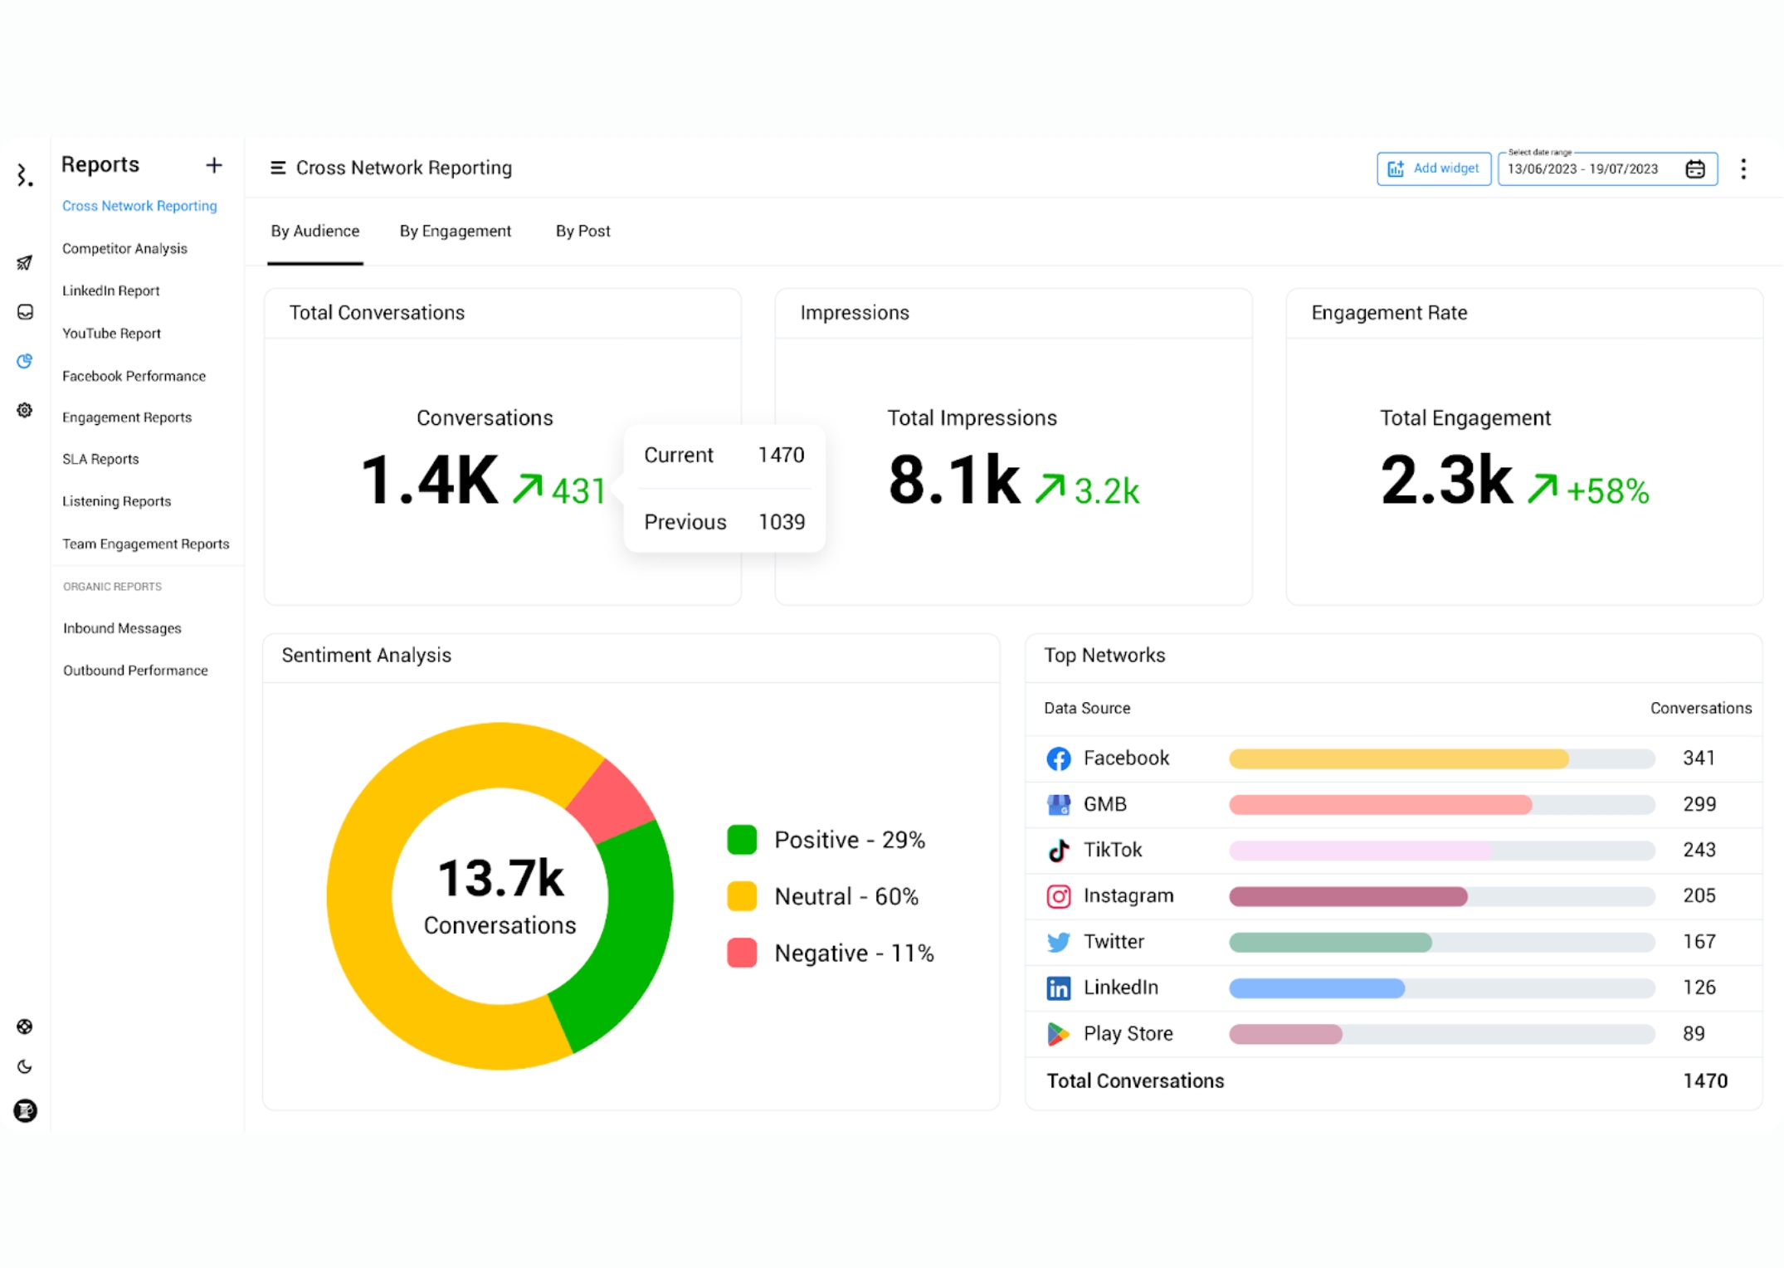1784x1268 pixels.
Task: Click the calendar icon in date range
Action: click(x=1695, y=169)
